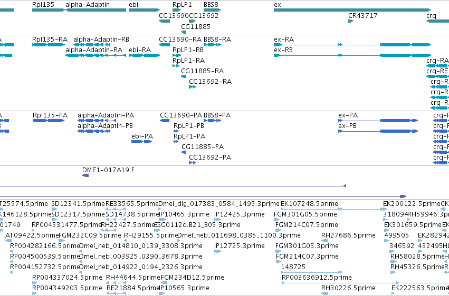This screenshot has width=449, height=296.
Task: Click the ex-RB transcript label
Action: click(x=283, y=50)
